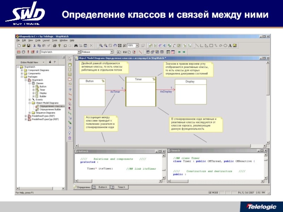Select 'Определение Builder' diagram in tree

50,110
